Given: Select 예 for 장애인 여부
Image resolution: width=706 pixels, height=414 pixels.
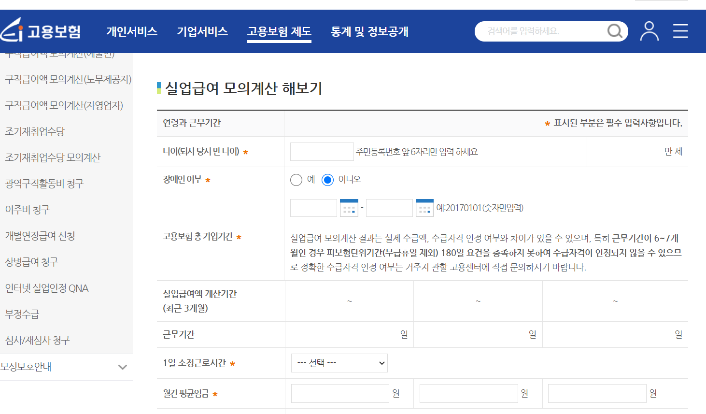Looking at the screenshot, I should click(x=296, y=180).
